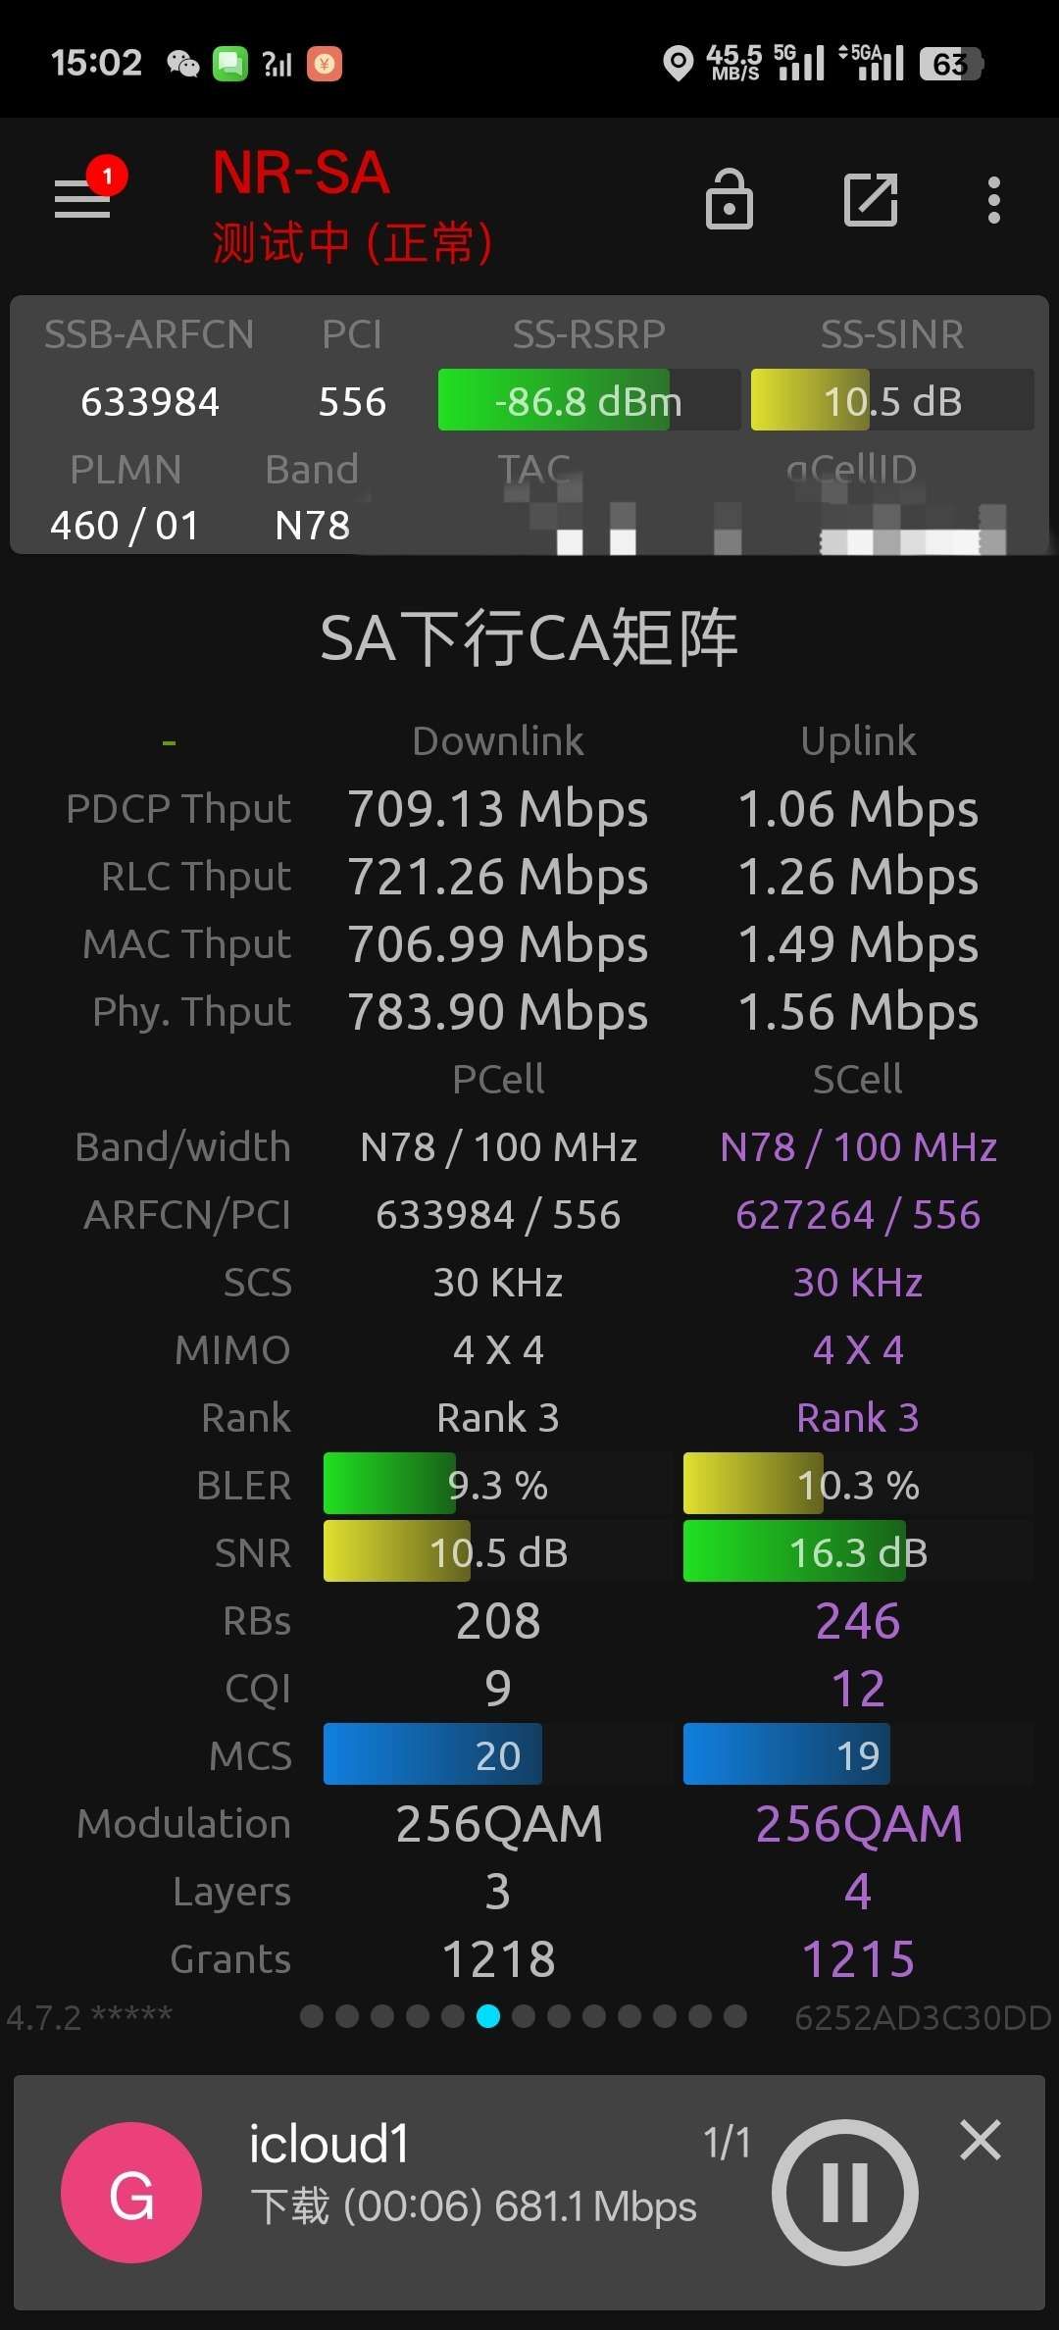Tap the lock icon in the header
Screen dimensions: 1059x2330
[730, 199]
